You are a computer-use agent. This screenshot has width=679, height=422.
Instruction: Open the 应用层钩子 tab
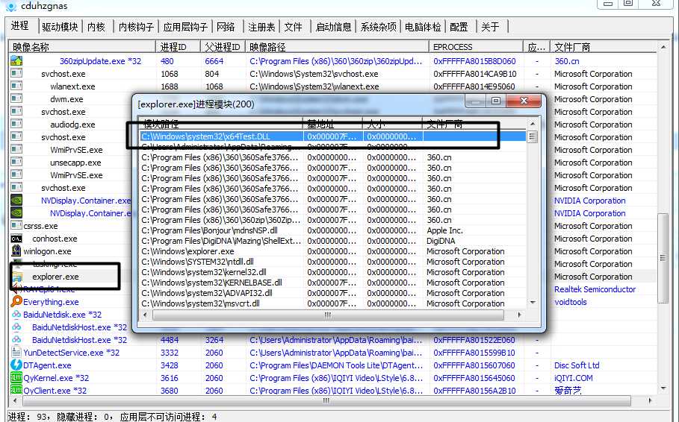tap(185, 27)
